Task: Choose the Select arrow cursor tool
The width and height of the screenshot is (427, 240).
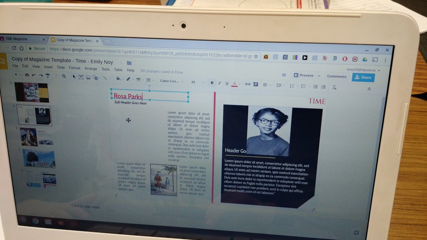Action: click(74, 77)
